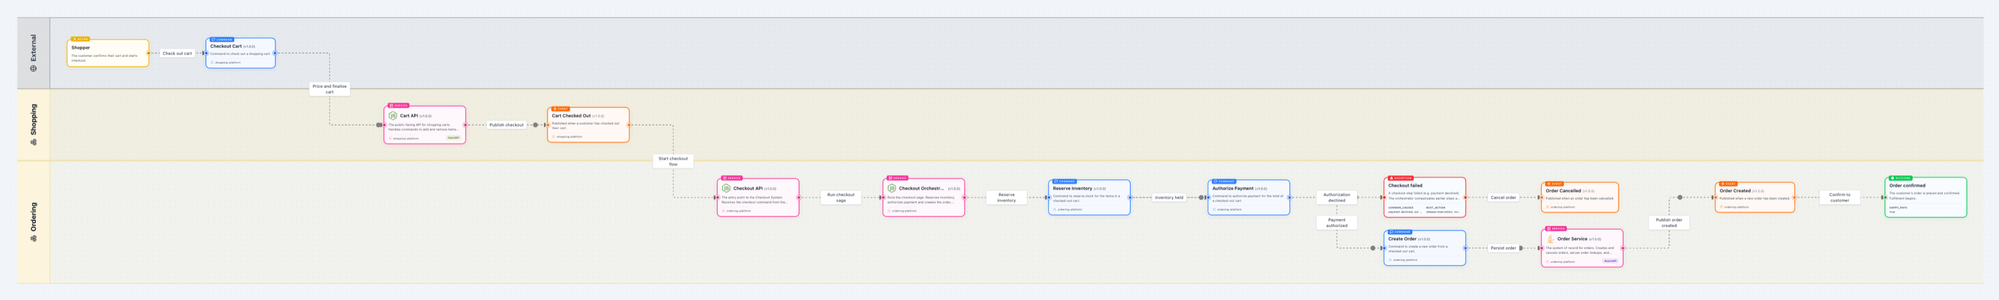Click the Java icon in Order Service
This screenshot has width=1999, height=300.
tap(1550, 239)
